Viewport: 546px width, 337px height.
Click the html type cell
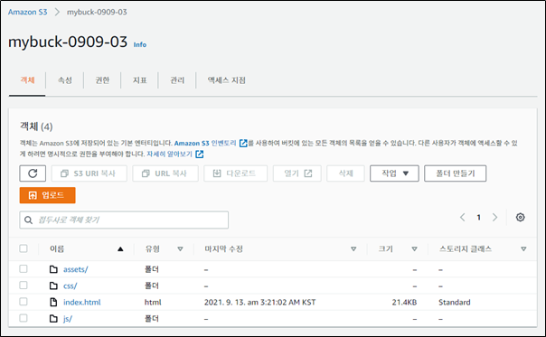pos(153,302)
